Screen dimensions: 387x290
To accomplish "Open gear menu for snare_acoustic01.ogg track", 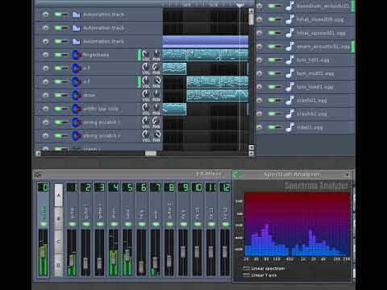I will click(x=260, y=47).
